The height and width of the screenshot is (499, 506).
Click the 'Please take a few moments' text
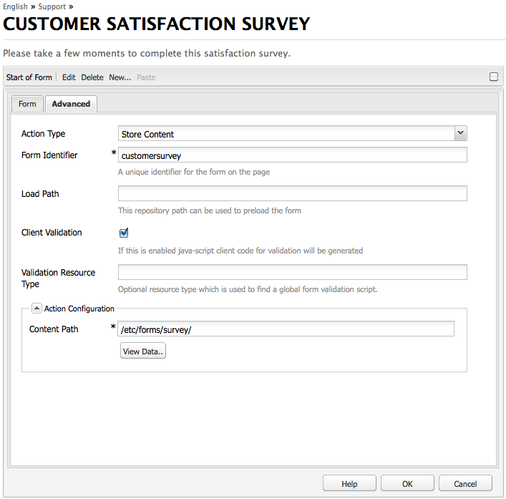[147, 53]
